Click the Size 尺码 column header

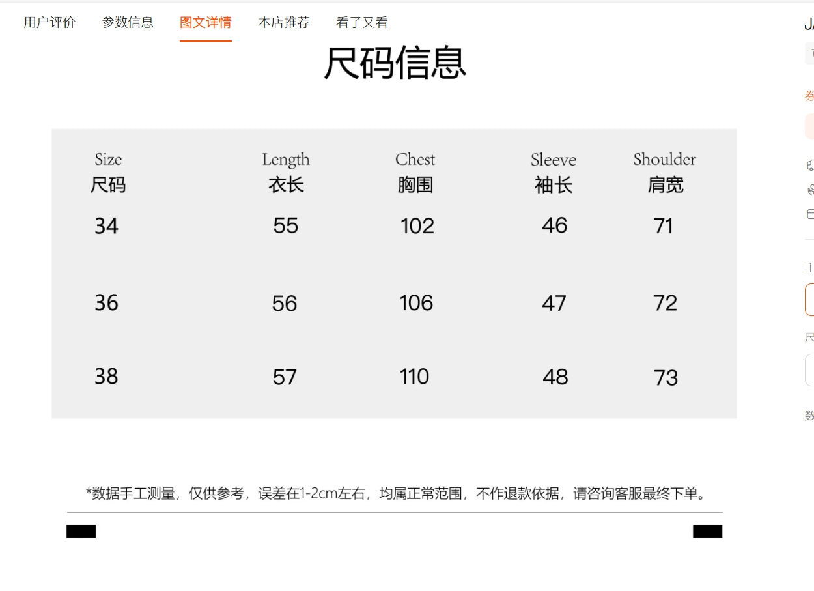coord(108,173)
